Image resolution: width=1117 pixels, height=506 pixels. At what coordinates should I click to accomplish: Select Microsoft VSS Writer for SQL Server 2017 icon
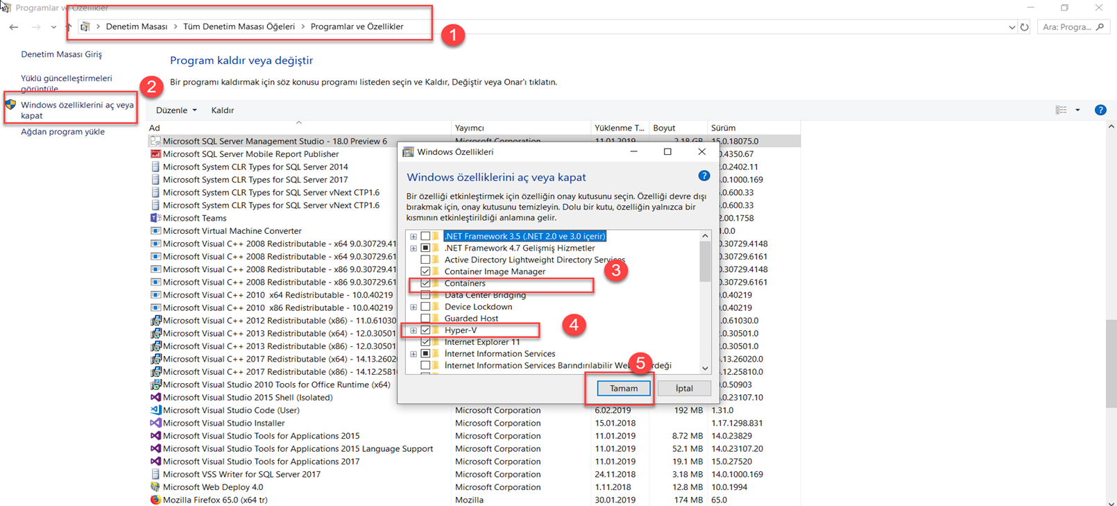(155, 474)
